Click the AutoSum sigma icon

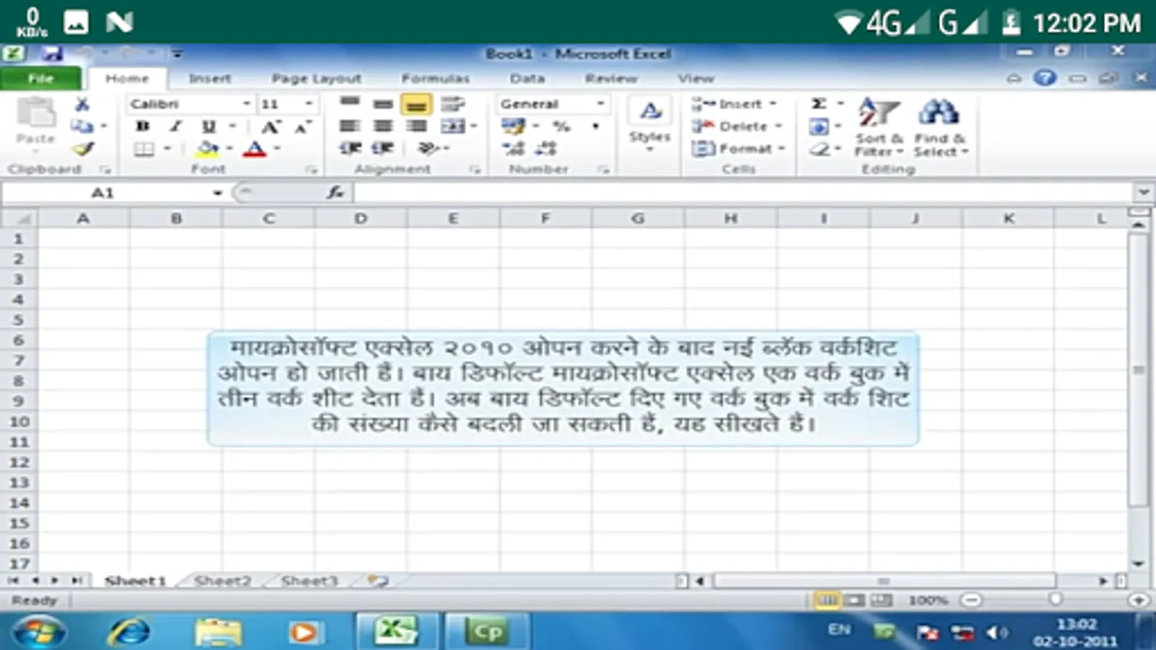tap(819, 104)
